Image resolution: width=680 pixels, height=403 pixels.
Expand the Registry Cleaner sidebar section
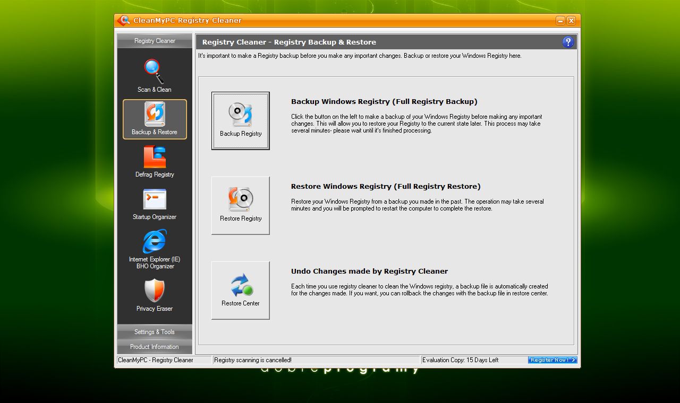pos(155,41)
